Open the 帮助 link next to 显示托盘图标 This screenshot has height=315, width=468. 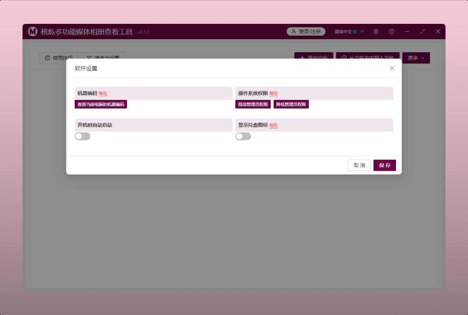274,126
